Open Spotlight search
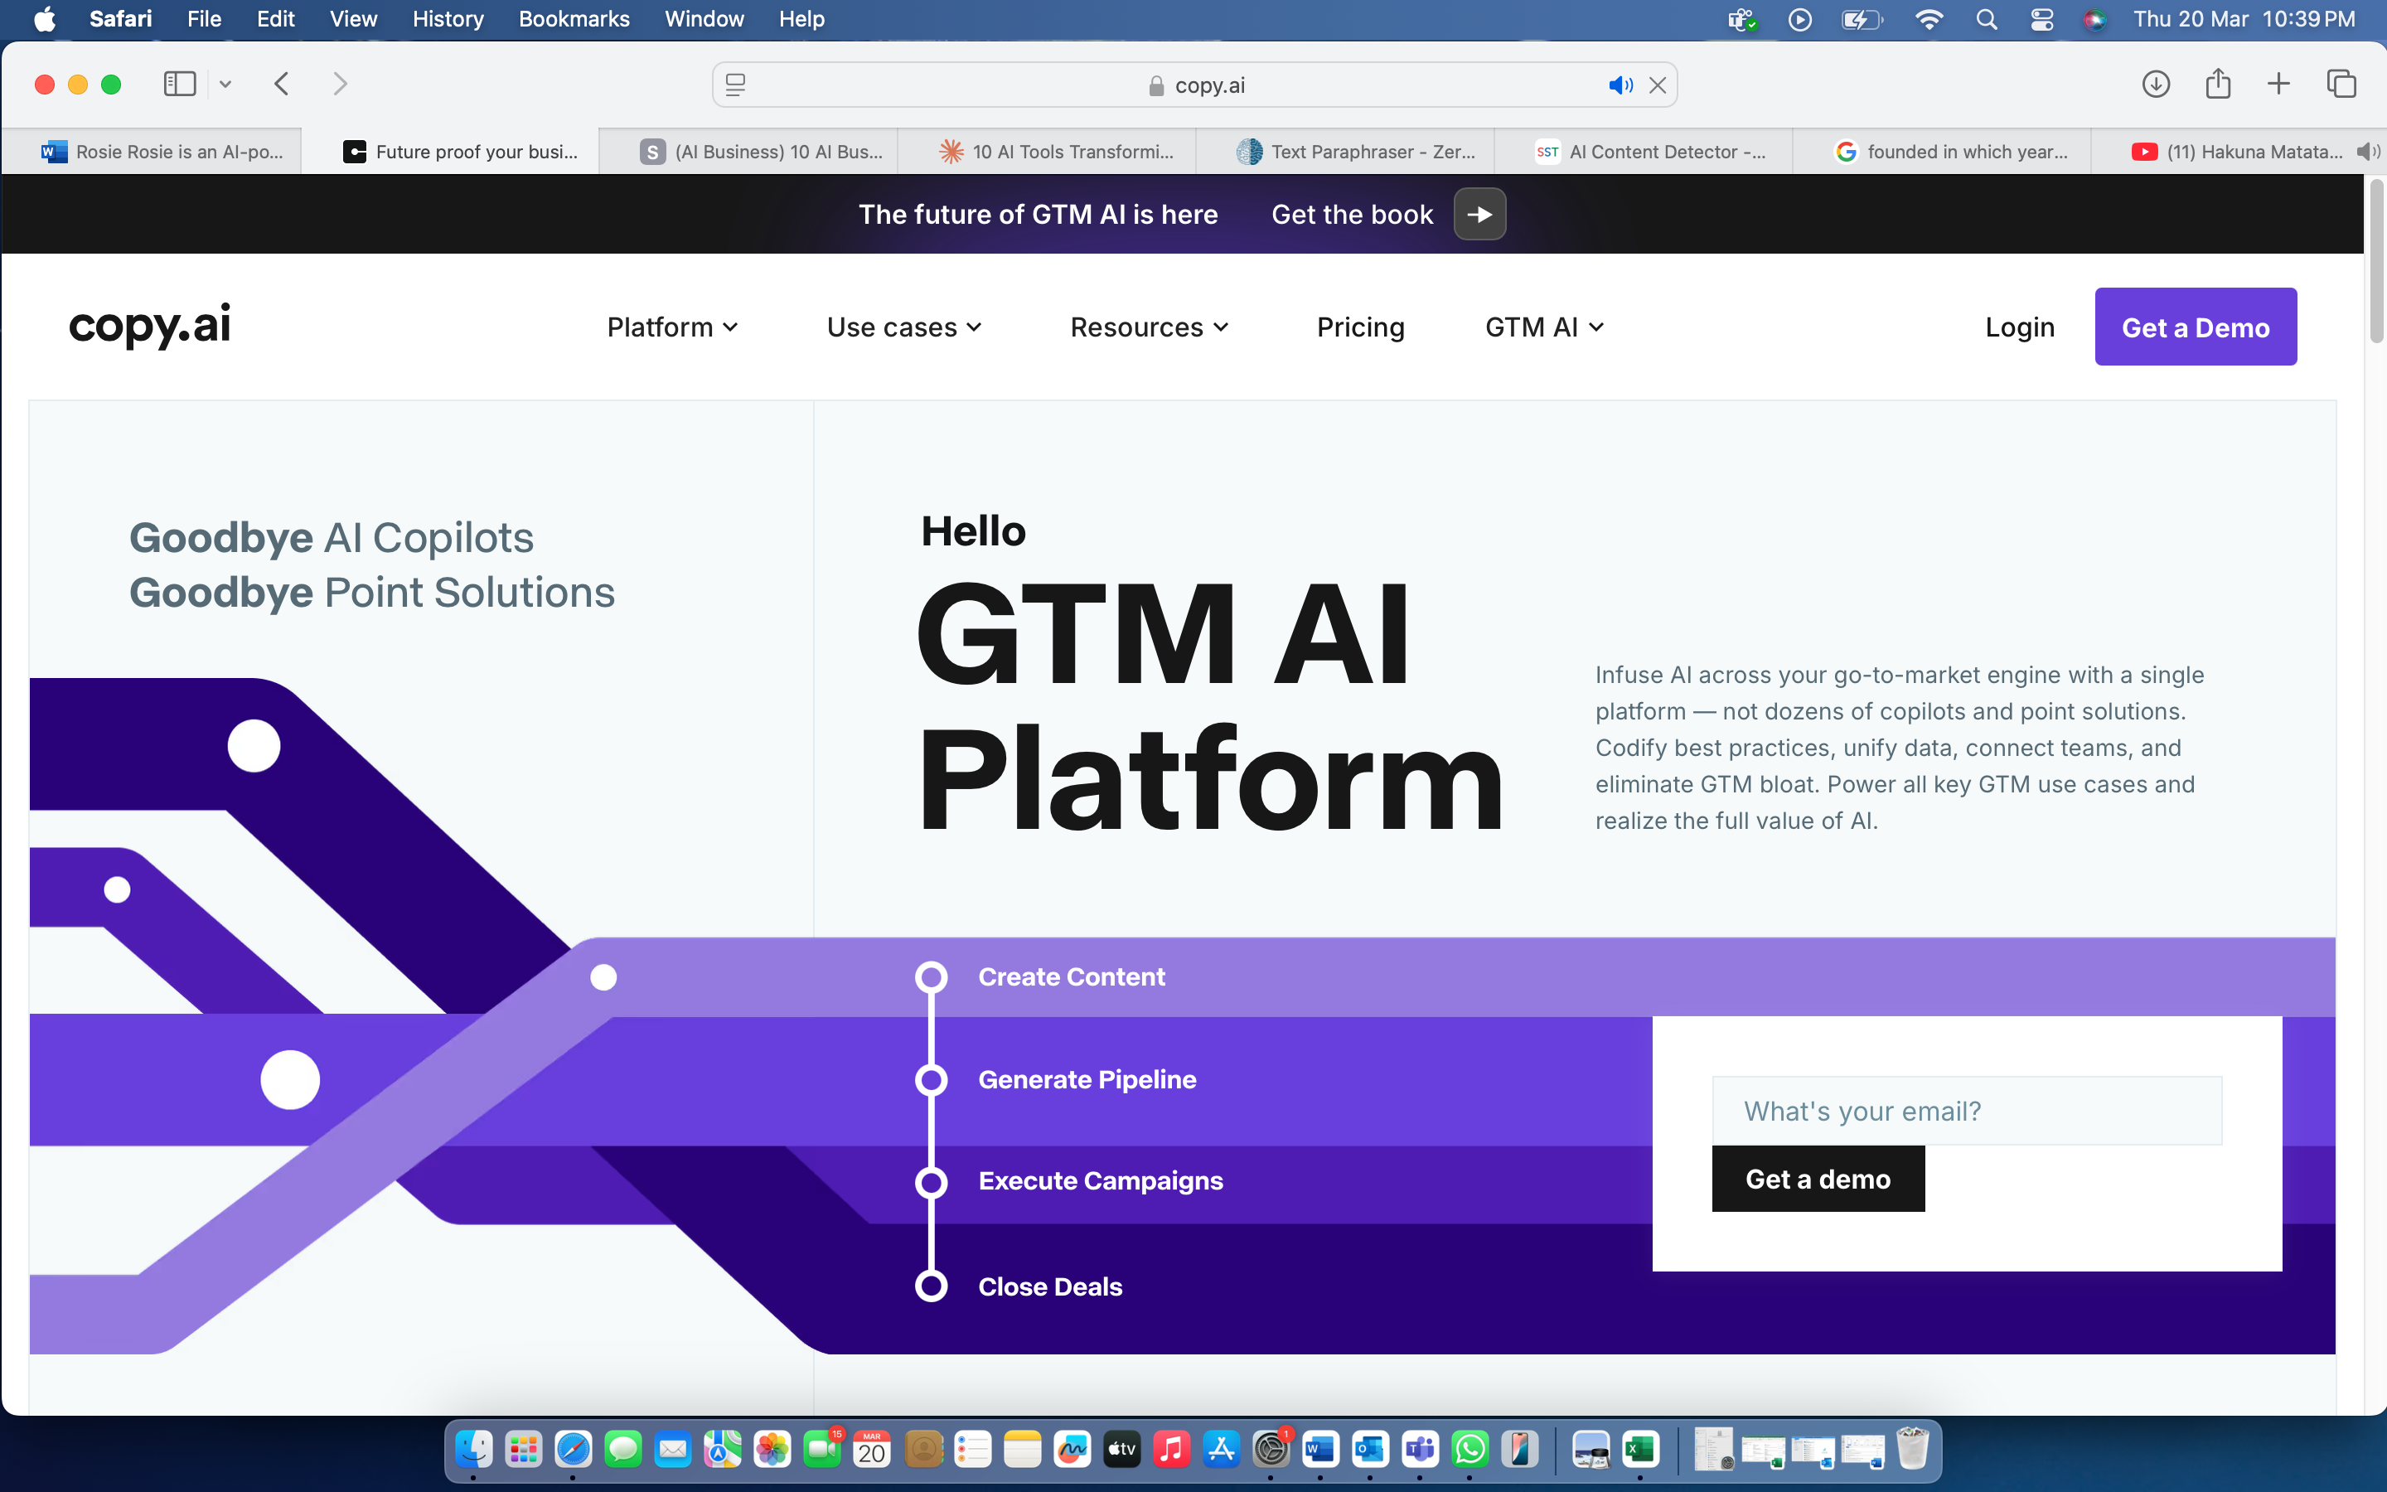The image size is (2387, 1492). 1987,19
